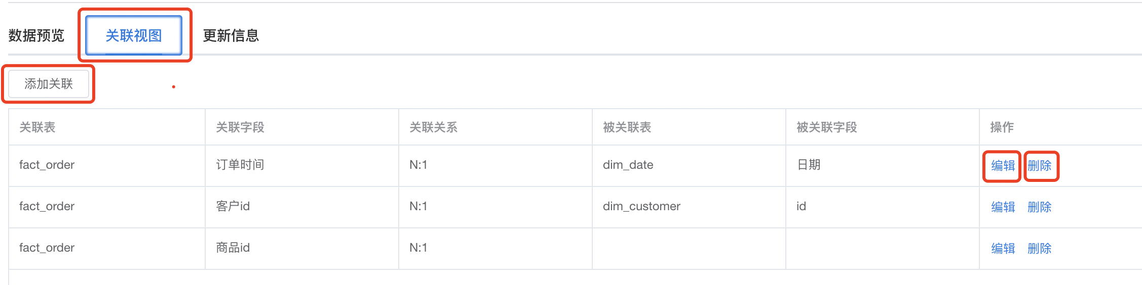Select the 商品id field cell
Screen dimensions: 1142x285
[302, 248]
